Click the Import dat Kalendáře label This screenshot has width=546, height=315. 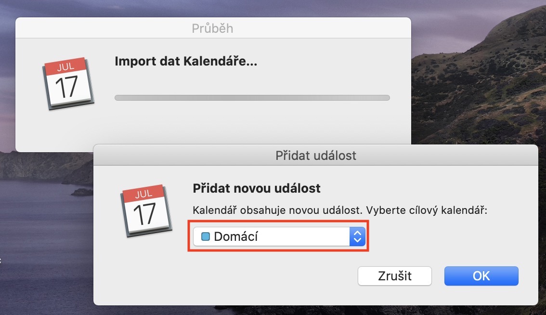pyautogui.click(x=186, y=62)
